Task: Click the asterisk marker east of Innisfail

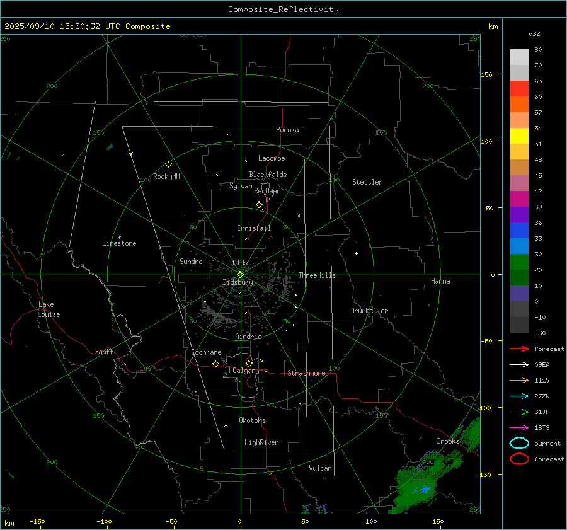Action: (299, 216)
